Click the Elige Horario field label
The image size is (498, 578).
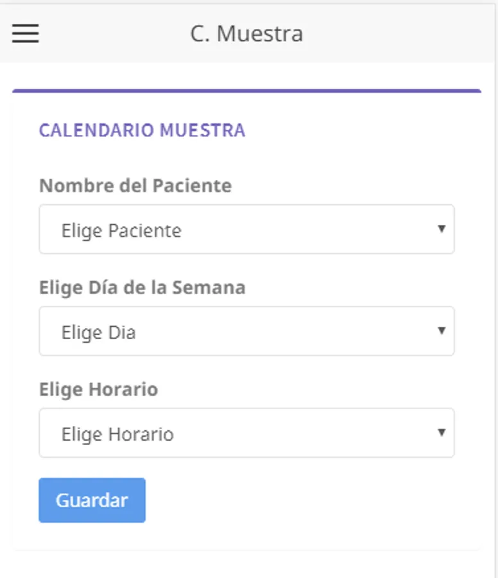[98, 389]
